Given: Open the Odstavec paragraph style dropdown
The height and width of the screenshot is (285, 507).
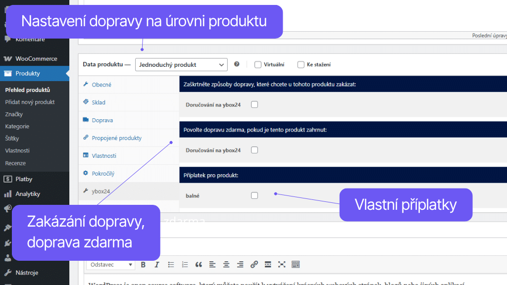Looking at the screenshot, I should point(110,264).
